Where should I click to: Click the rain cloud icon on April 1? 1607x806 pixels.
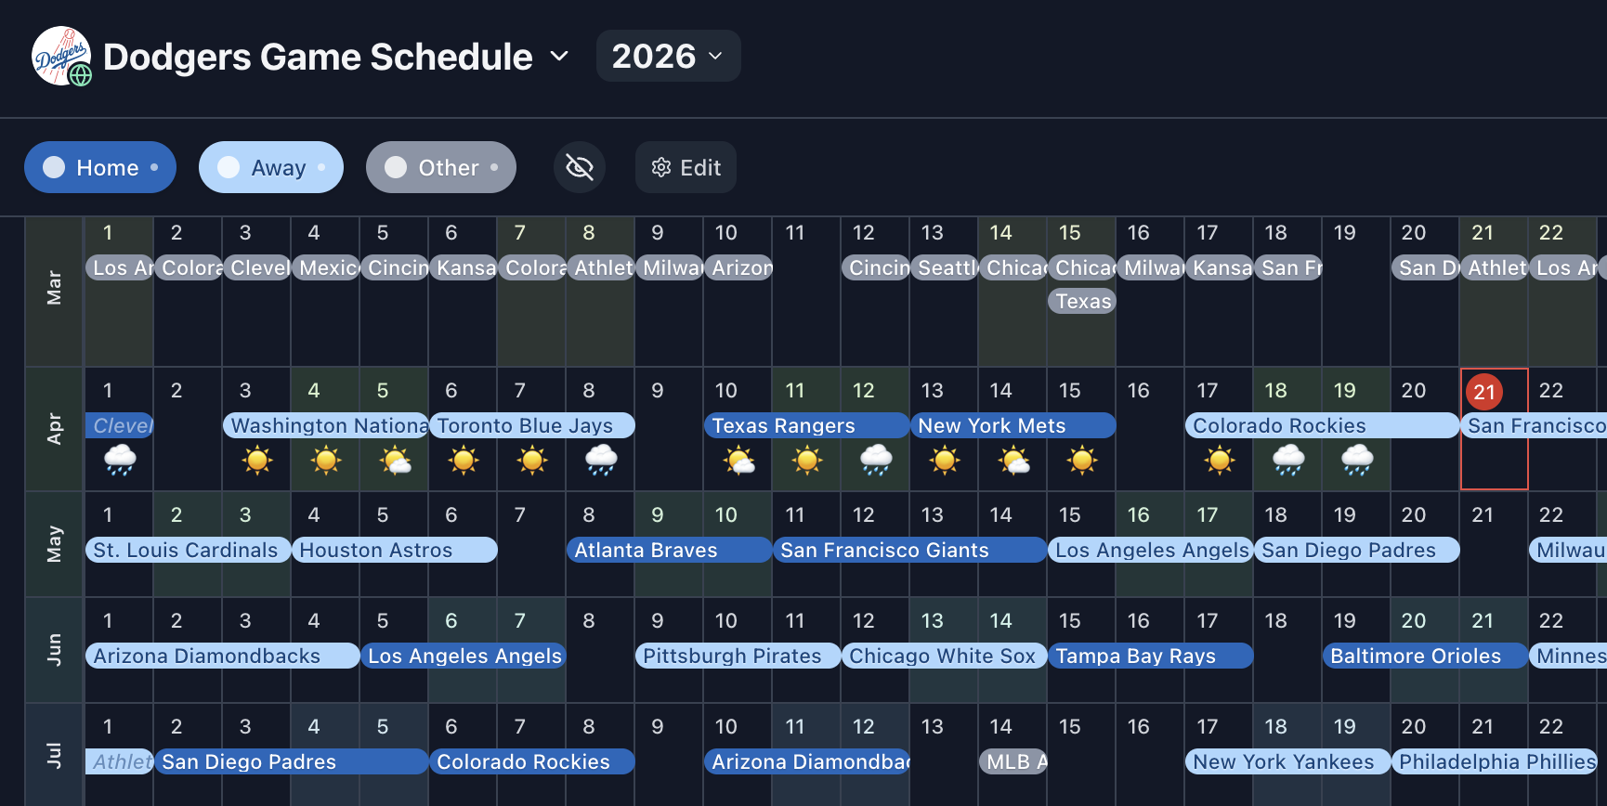pyautogui.click(x=120, y=460)
